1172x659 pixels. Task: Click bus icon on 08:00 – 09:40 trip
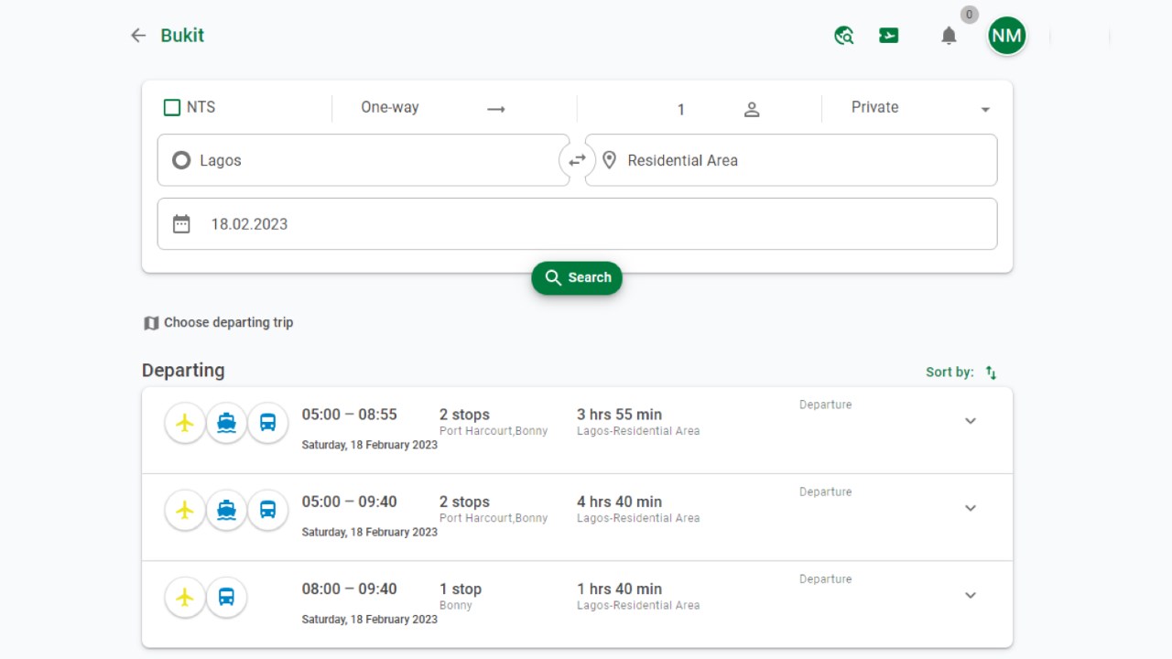(226, 598)
